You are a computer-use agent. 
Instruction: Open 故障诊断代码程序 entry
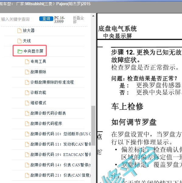click(46, 123)
